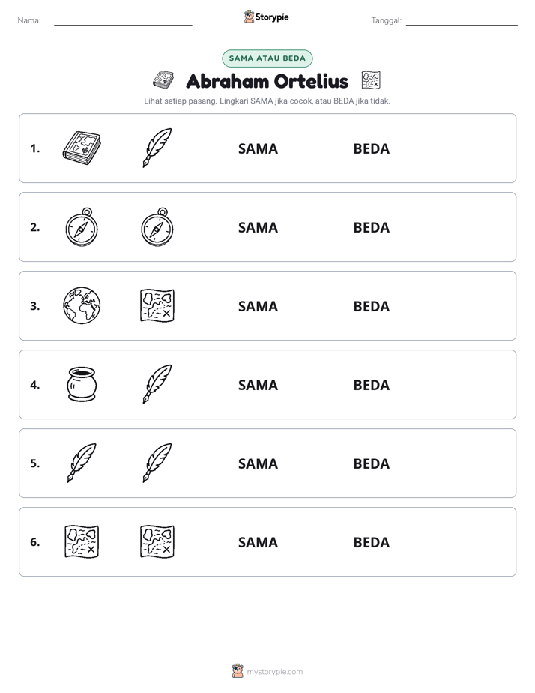Screen dimensions: 535x693
Task: Select the left compass in row 2
Action: pyautogui.click(x=82, y=226)
